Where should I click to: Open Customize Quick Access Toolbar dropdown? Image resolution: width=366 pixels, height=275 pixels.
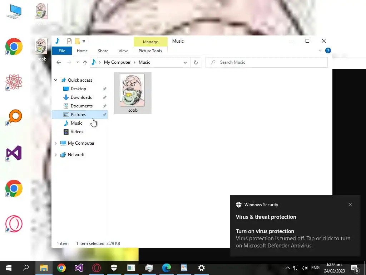[x=84, y=42]
